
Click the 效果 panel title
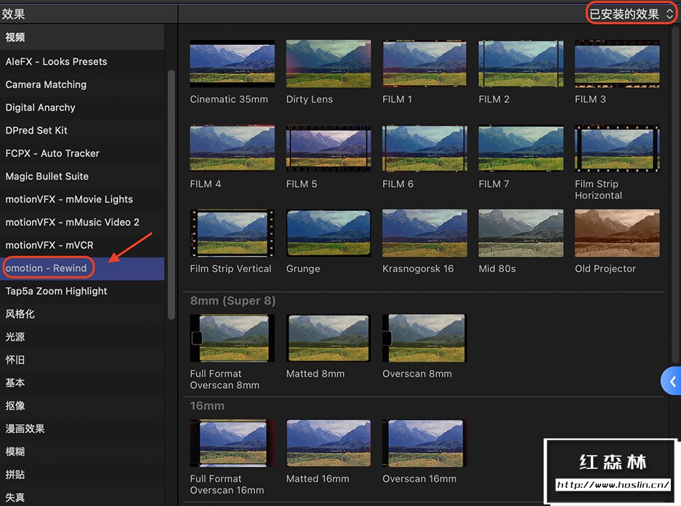[13, 14]
